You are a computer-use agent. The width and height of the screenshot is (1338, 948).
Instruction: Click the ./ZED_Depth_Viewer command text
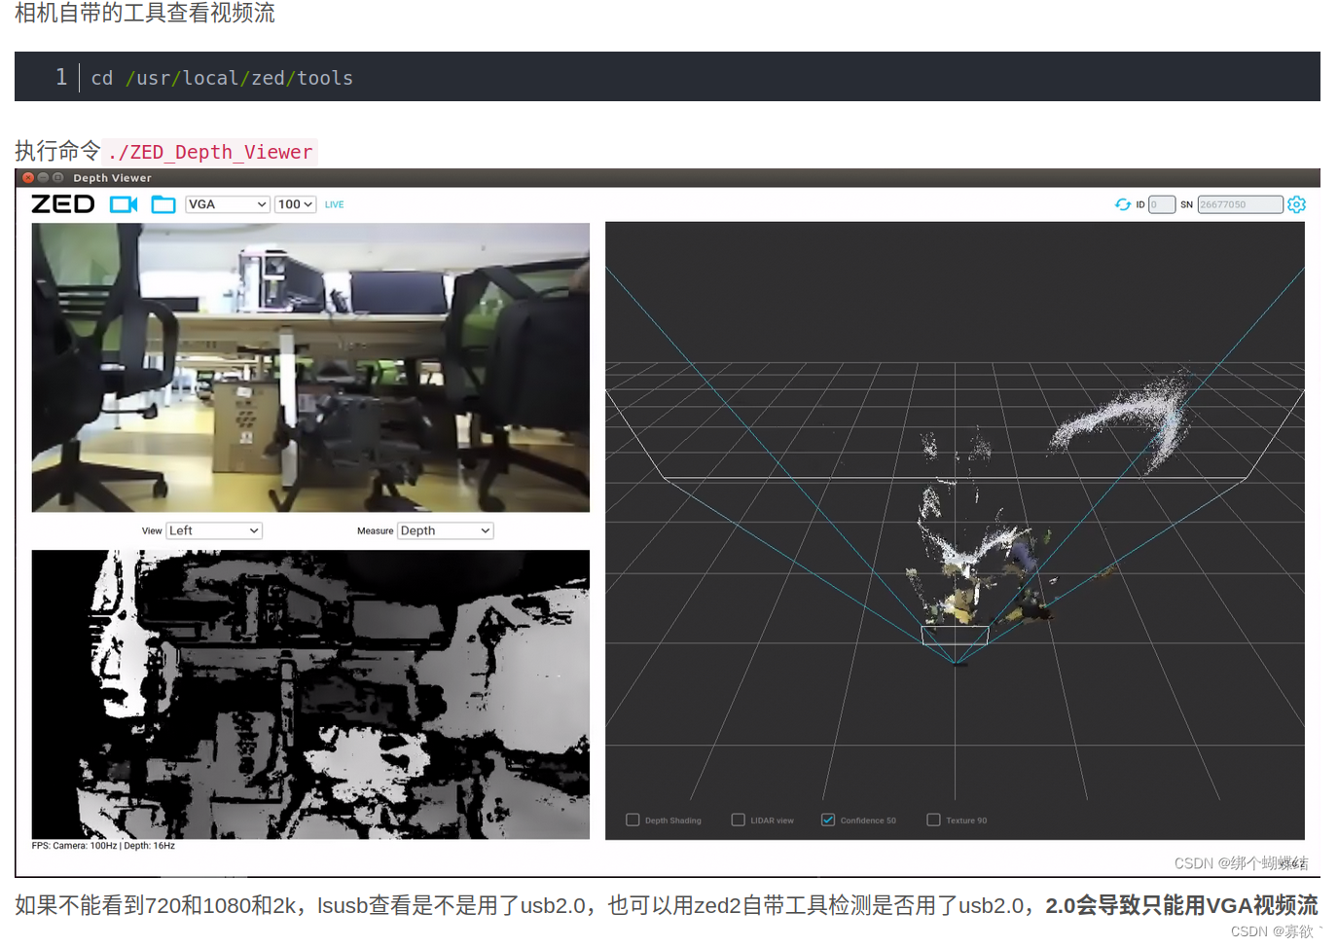coord(209,152)
